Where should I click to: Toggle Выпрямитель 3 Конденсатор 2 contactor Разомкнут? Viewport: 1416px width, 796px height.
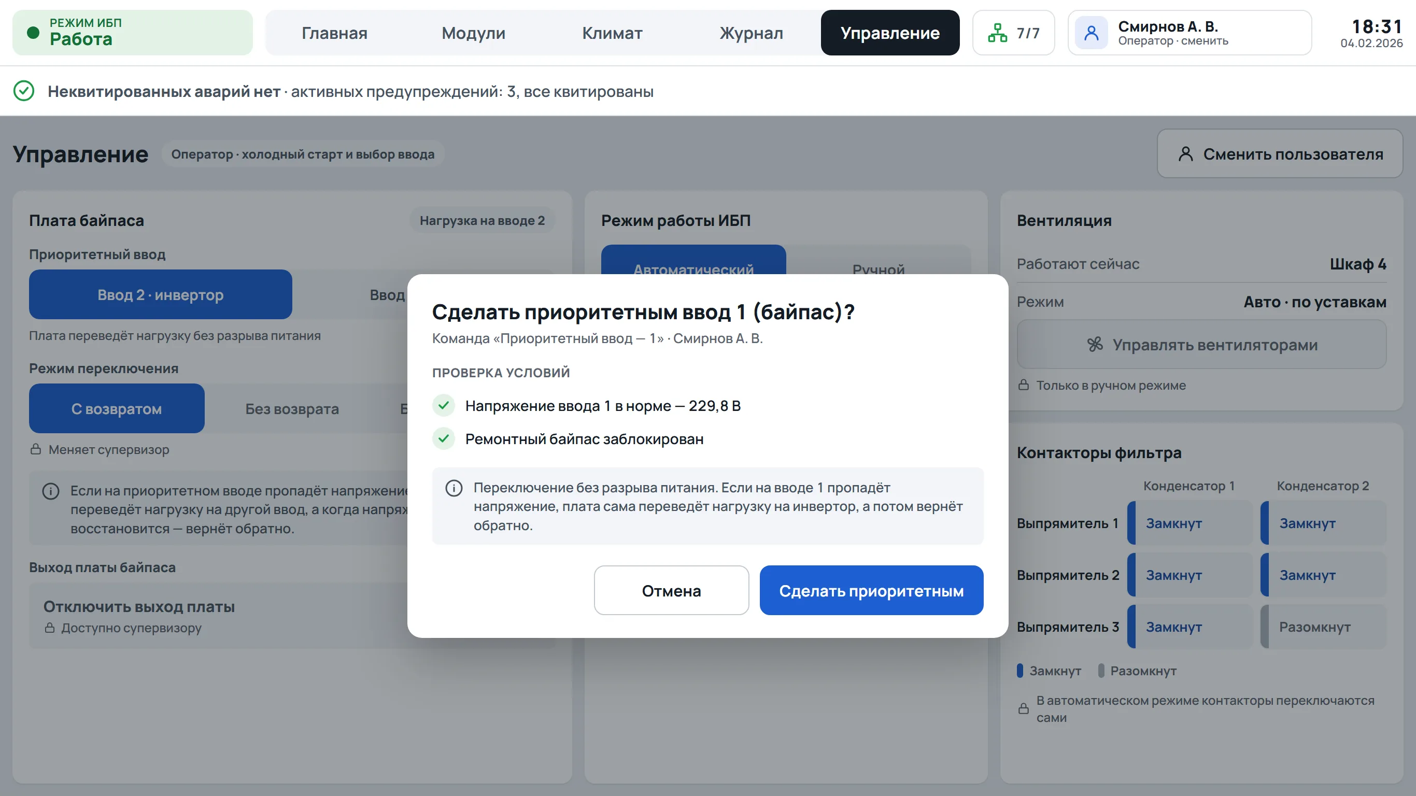(1324, 627)
